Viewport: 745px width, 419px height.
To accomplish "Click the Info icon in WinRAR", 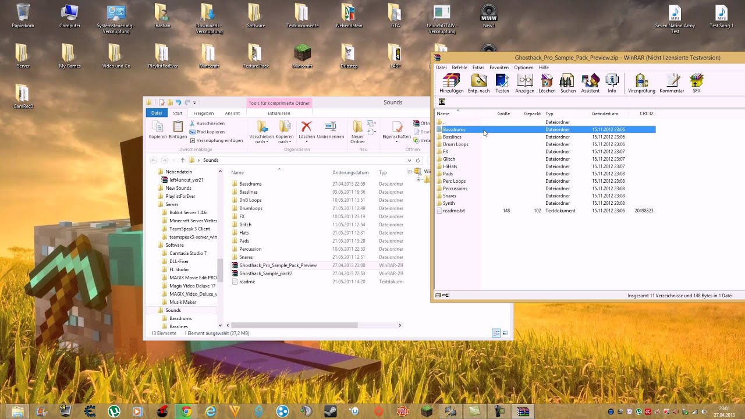I will tap(612, 83).
